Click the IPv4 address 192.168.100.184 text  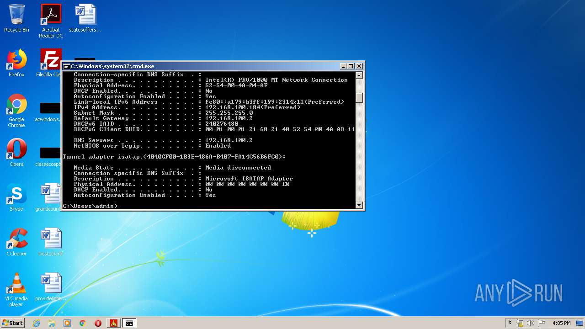(253, 107)
